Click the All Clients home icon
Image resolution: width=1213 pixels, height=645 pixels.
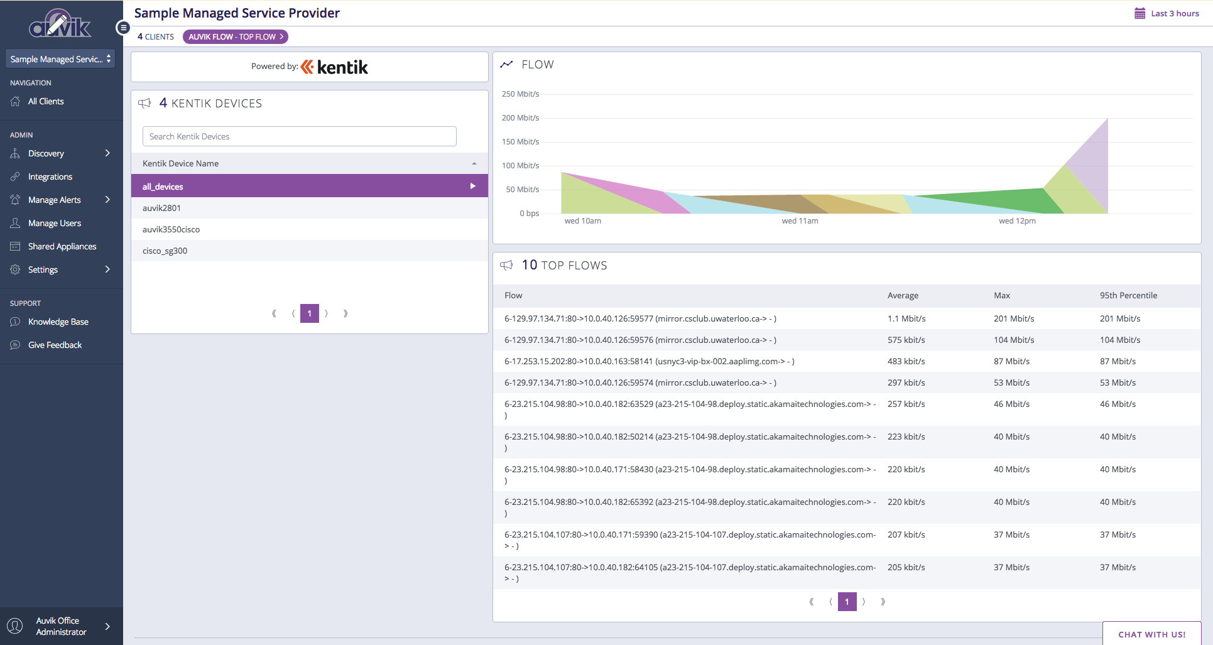click(15, 101)
